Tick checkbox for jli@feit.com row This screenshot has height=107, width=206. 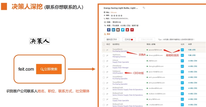click(104, 61)
